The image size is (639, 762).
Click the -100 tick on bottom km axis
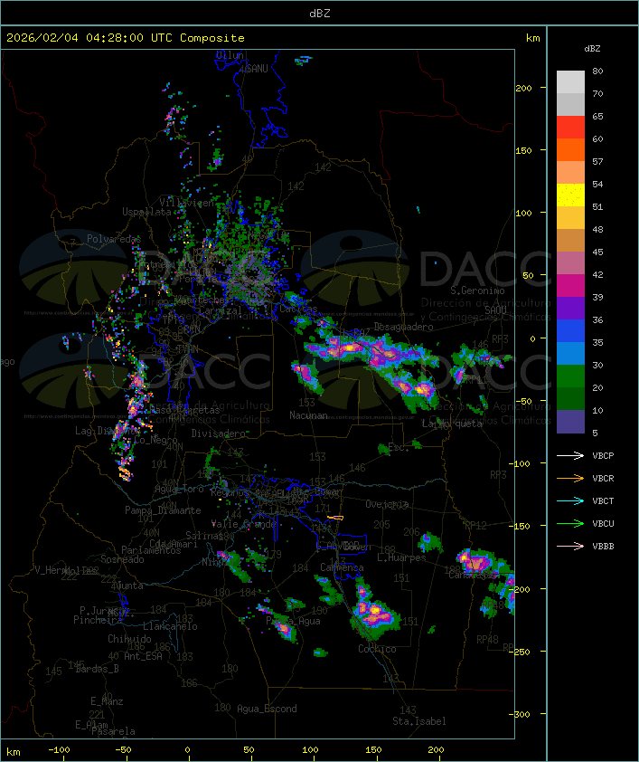pyautogui.click(x=59, y=750)
